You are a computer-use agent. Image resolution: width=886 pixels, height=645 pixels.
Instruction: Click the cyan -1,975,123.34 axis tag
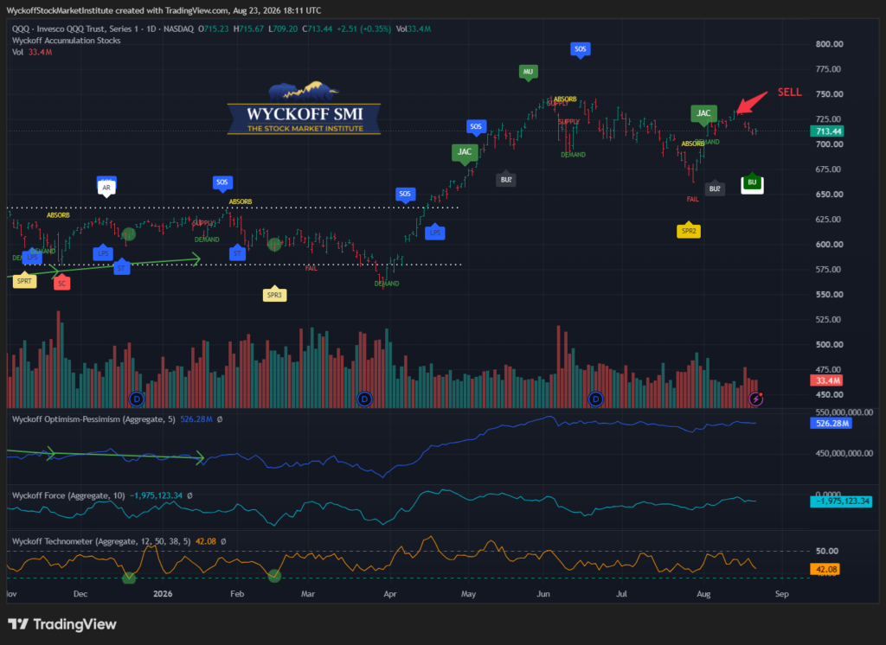point(841,501)
